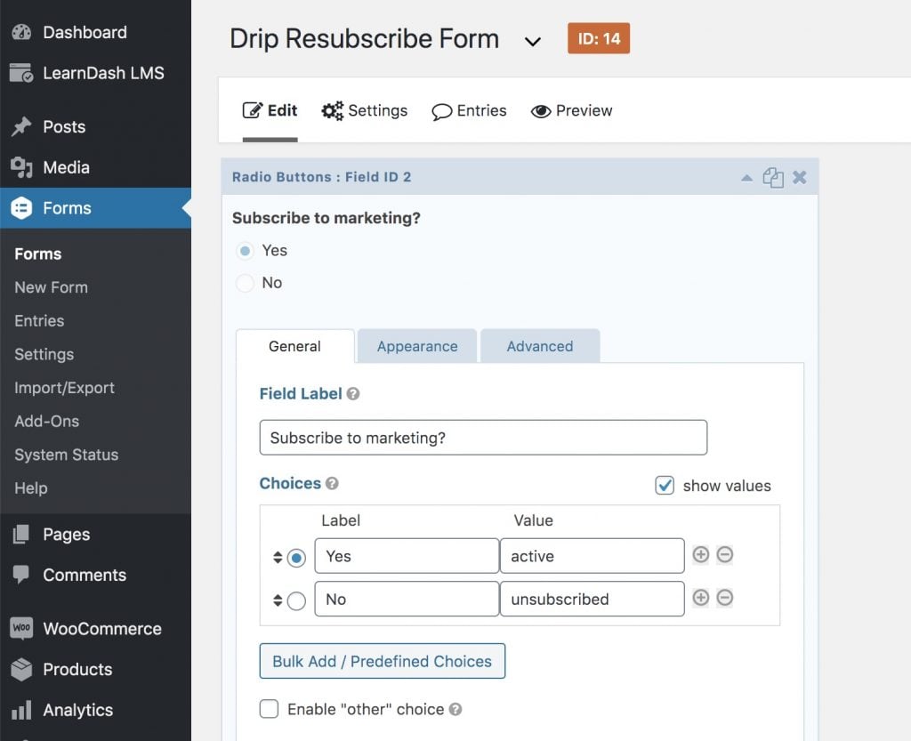Viewport: 911px width, 741px height.
Task: Set No as the default choice
Action: coord(296,601)
